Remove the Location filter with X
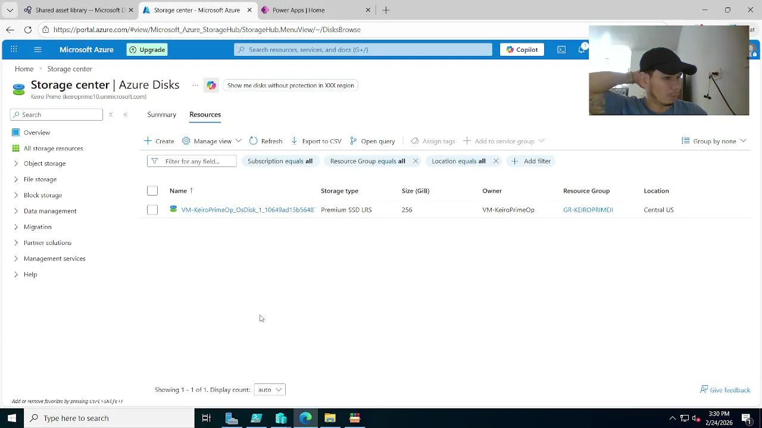The image size is (762, 428). tap(496, 161)
